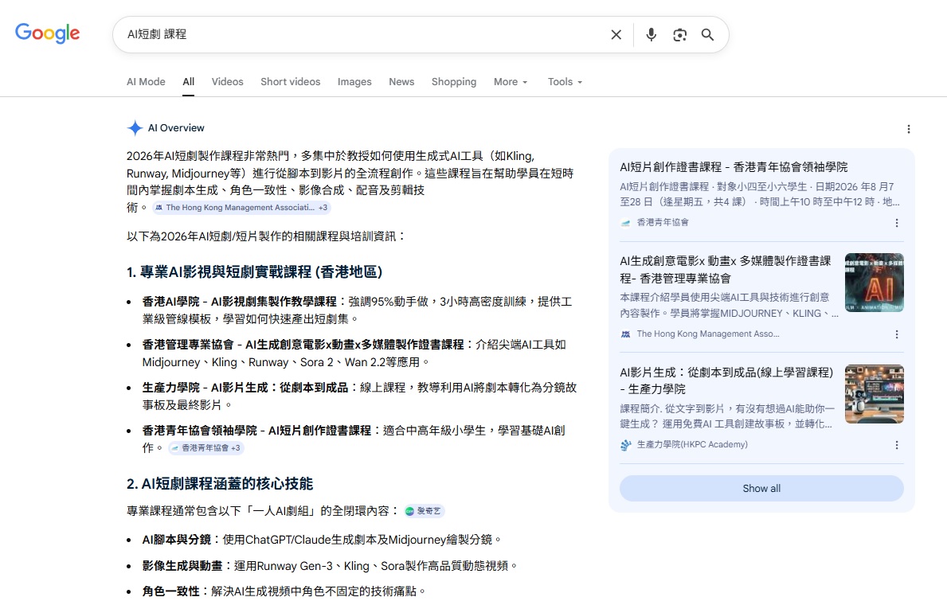Click the robot desk thumbnail image
The height and width of the screenshot is (601, 947).
click(x=874, y=394)
